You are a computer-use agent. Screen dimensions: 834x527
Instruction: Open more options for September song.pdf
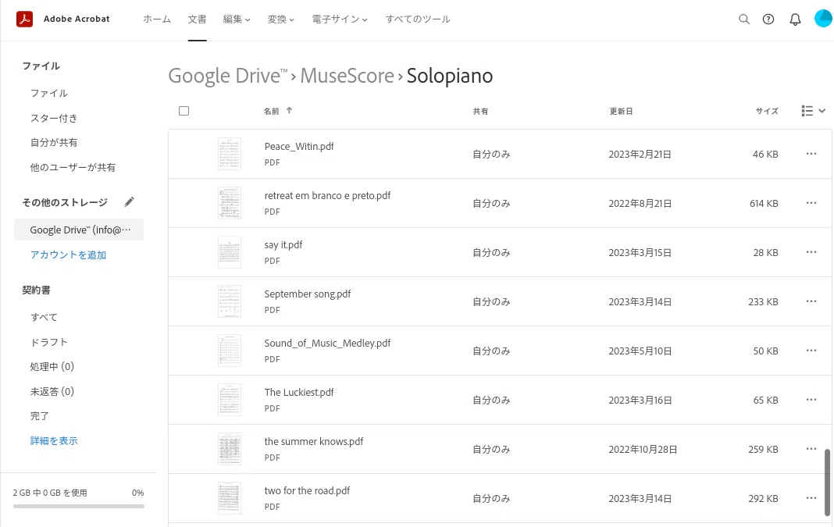tap(811, 301)
